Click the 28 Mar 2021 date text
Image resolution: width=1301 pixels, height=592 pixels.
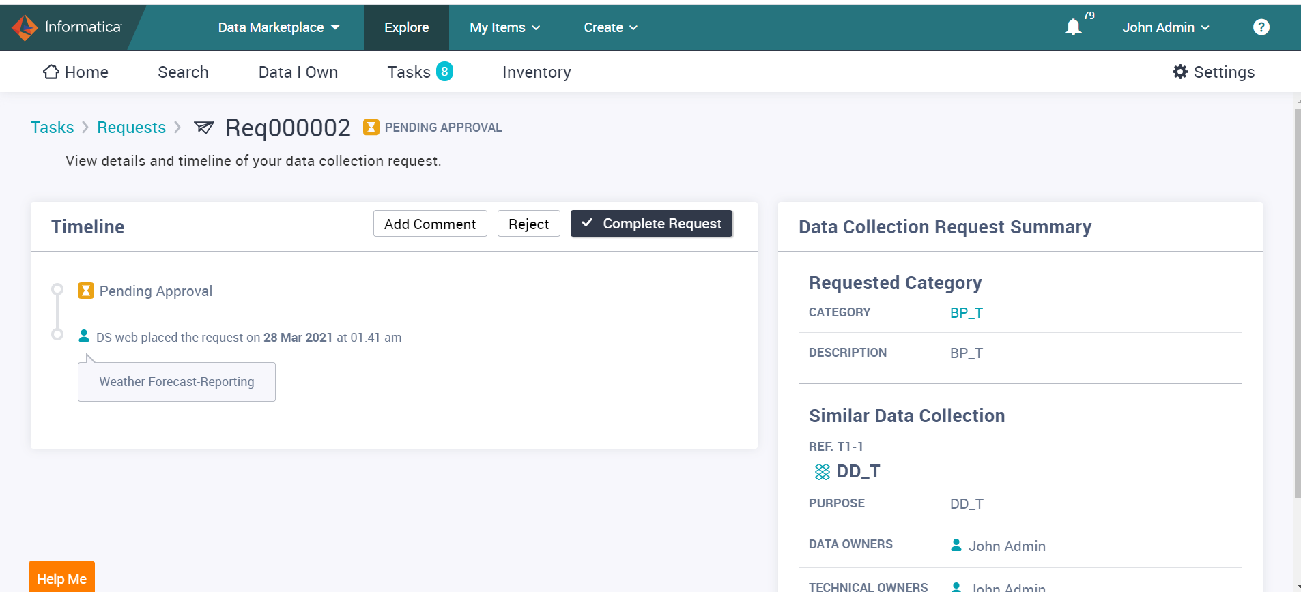298,337
